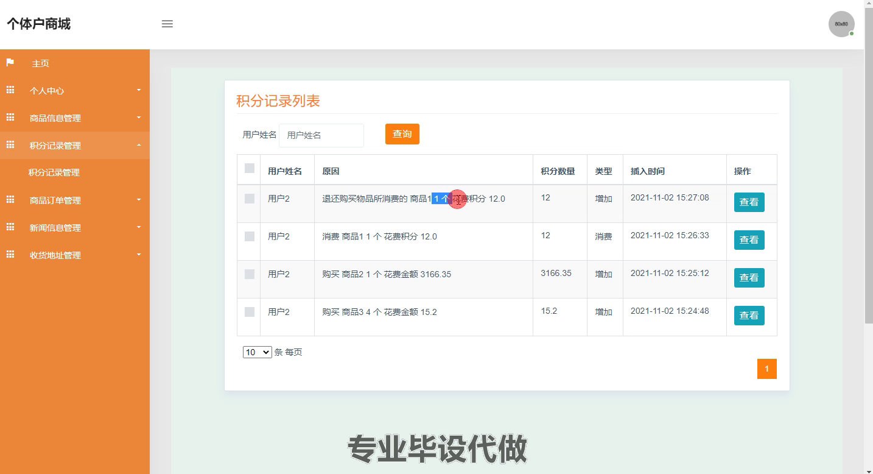Expand the 新闻信息管理 arrow
873x474 pixels.
pyautogui.click(x=139, y=227)
